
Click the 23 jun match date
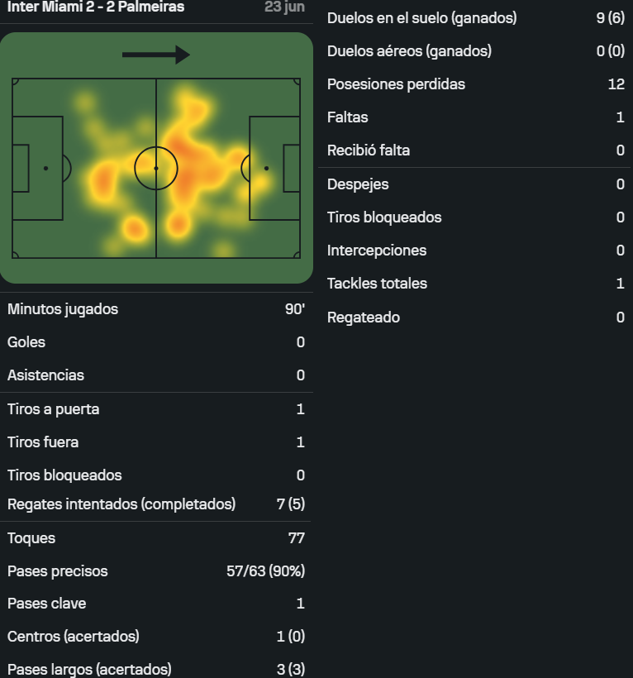(284, 7)
